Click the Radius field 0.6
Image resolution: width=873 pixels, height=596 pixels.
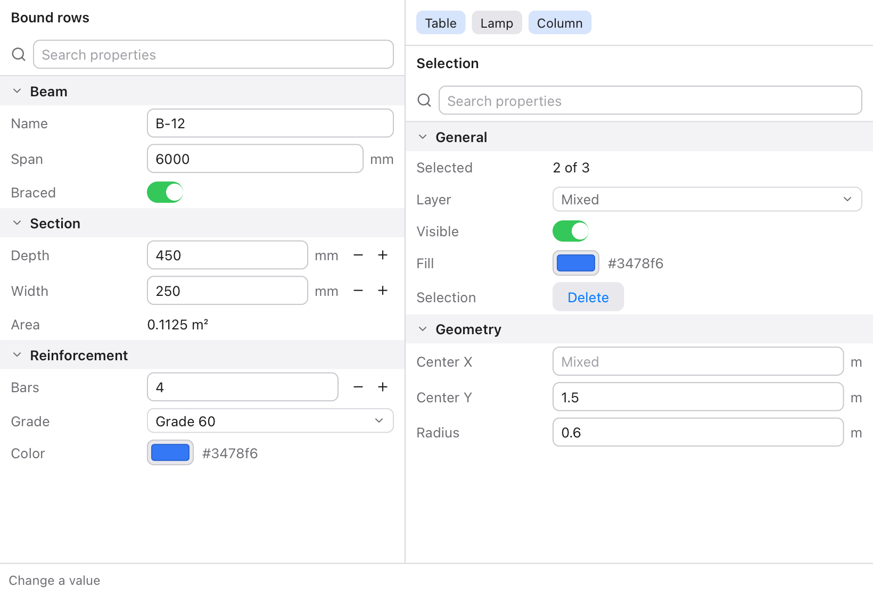(698, 432)
